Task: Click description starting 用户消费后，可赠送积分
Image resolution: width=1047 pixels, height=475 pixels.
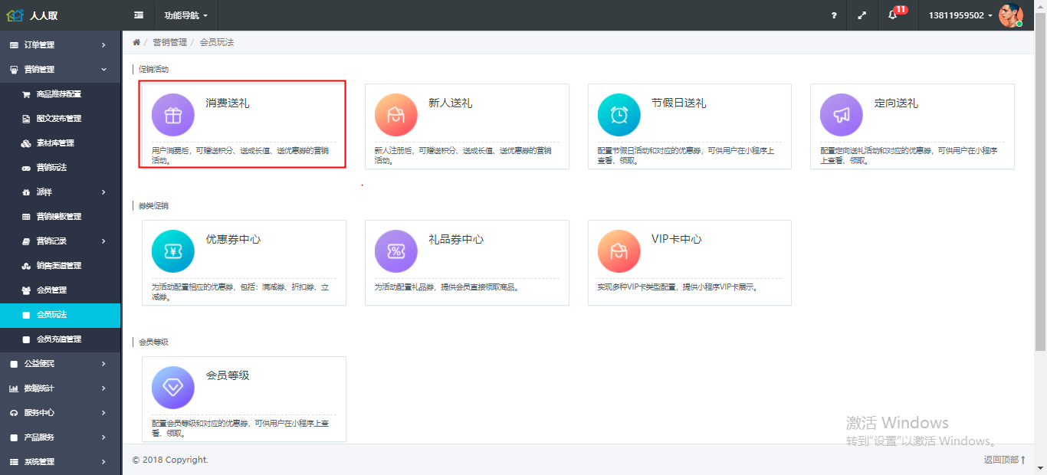Action: point(240,156)
